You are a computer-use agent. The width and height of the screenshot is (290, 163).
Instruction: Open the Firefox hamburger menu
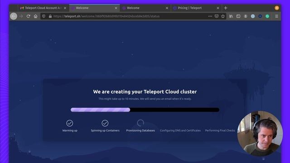(x=276, y=16)
